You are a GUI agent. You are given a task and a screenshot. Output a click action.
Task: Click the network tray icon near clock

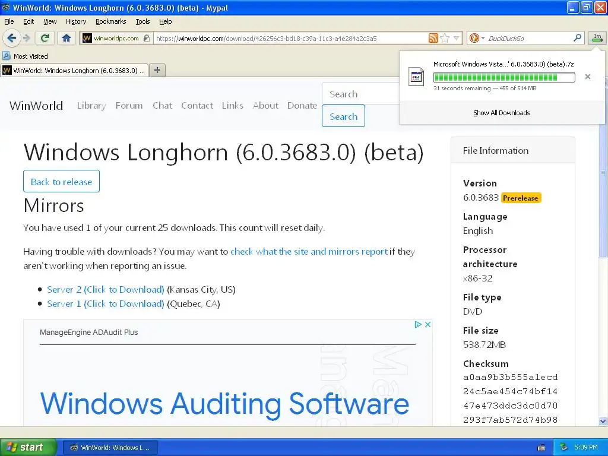(x=563, y=448)
